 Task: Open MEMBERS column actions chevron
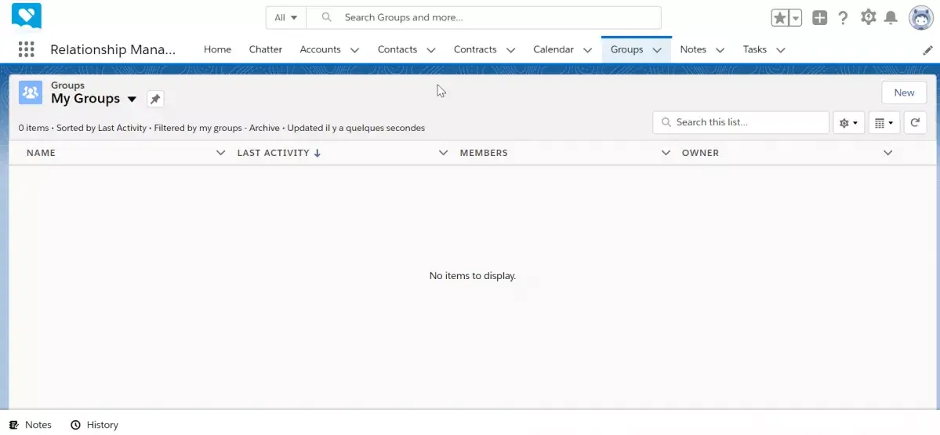point(666,153)
